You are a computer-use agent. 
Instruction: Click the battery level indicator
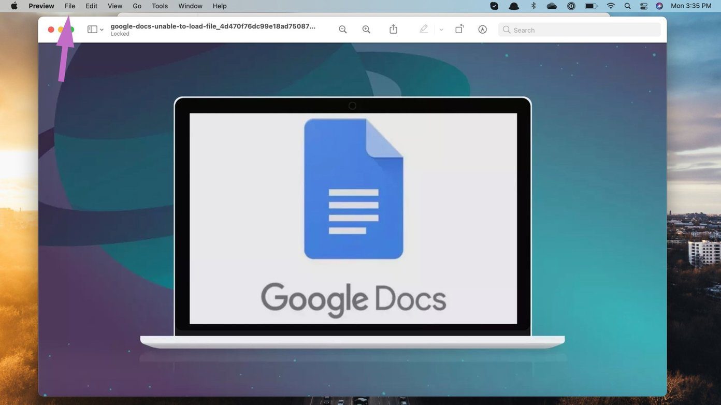tap(590, 6)
